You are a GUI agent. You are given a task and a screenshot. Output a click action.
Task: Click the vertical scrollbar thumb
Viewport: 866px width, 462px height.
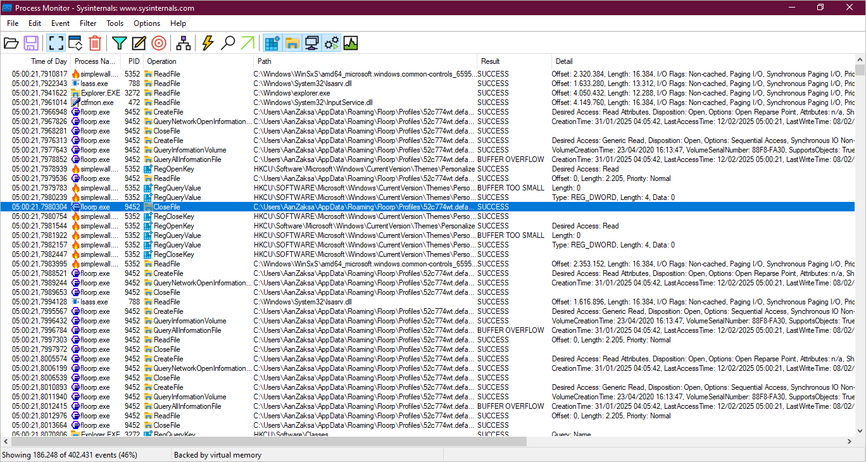coord(860,69)
